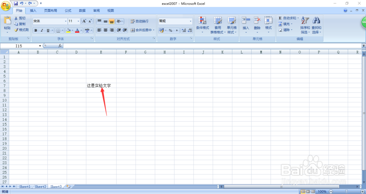Jump to first sheet navigation arrow
Viewport: 366px width, 194px height.
pos(3,187)
